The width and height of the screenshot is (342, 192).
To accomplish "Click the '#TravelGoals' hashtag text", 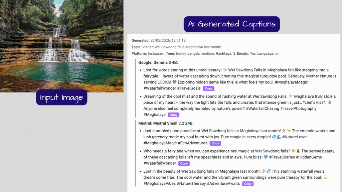I will click(x=189, y=88).
